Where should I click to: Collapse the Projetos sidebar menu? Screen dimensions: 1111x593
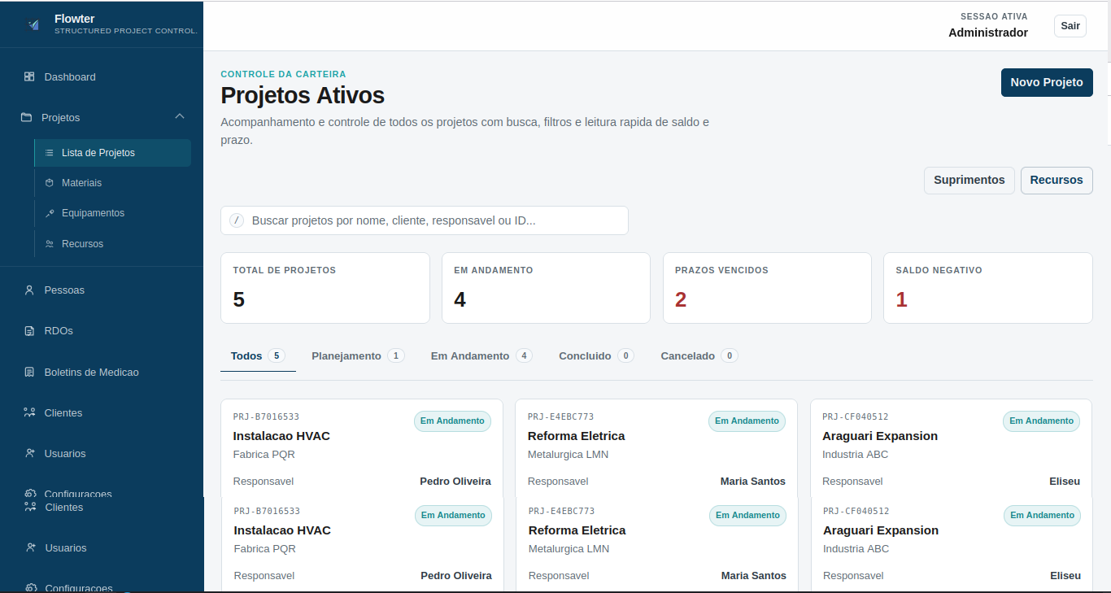(179, 116)
